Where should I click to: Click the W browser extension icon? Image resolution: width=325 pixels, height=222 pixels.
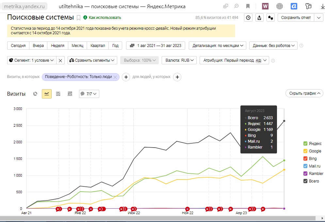click(x=265, y=7)
